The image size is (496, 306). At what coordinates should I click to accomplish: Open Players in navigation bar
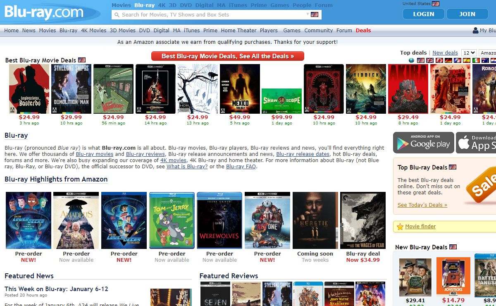click(x=269, y=30)
